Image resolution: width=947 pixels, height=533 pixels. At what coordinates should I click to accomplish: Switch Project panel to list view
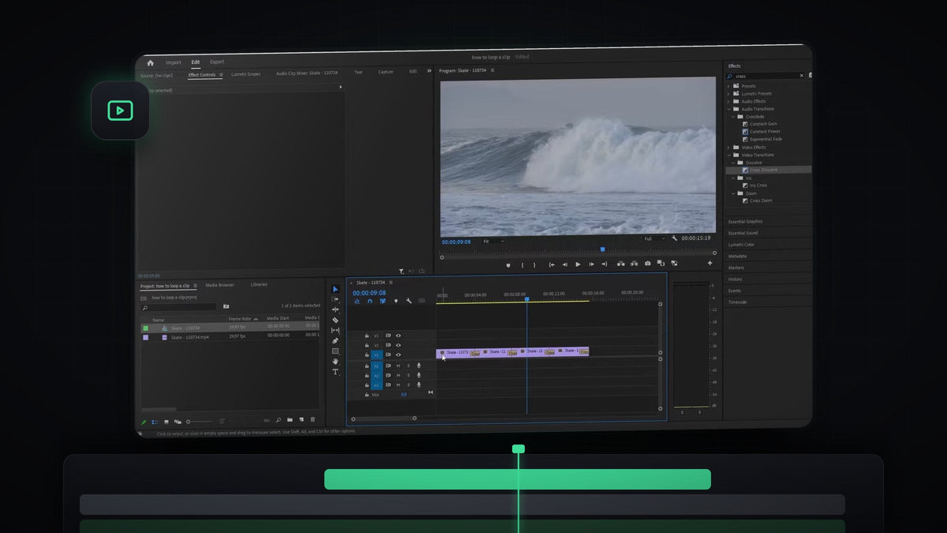155,422
